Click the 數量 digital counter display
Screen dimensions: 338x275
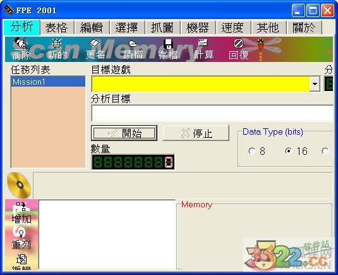click(133, 162)
